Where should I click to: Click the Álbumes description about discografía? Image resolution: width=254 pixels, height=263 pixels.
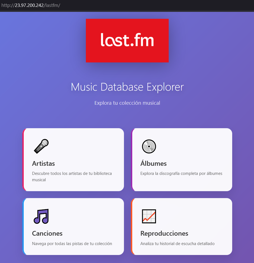[x=182, y=173]
